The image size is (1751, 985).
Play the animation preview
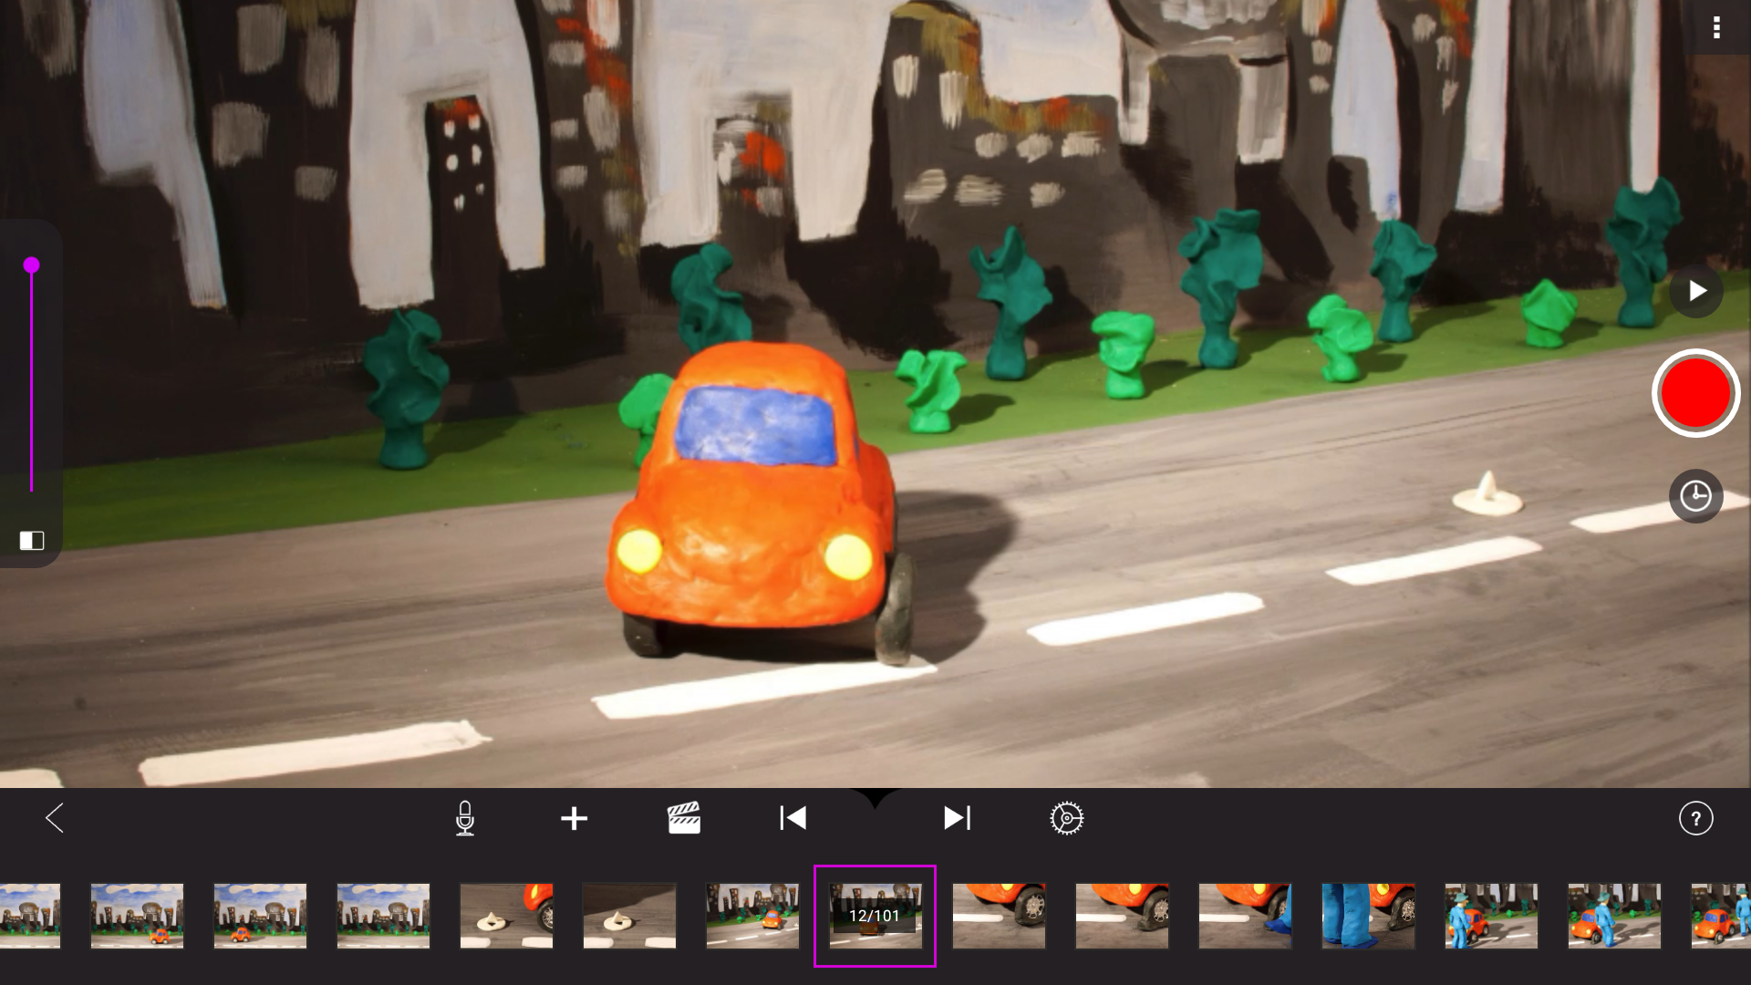pyautogui.click(x=1695, y=290)
